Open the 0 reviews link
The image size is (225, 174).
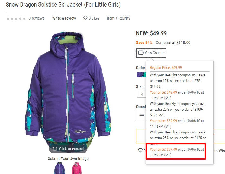[36, 18]
